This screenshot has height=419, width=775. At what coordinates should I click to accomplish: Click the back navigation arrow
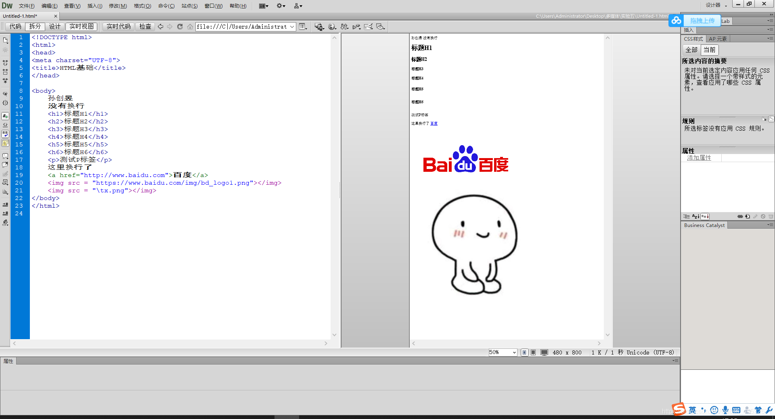coord(161,27)
